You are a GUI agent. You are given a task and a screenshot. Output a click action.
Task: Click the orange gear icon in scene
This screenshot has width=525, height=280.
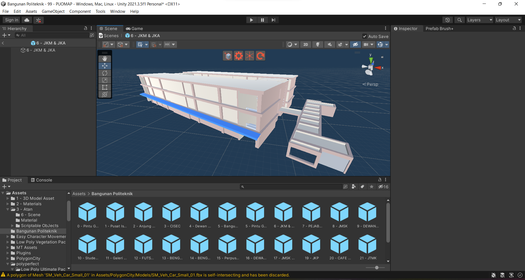(x=238, y=56)
